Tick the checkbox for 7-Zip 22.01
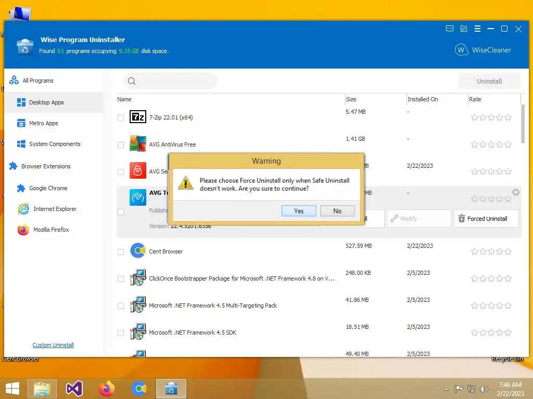 pyautogui.click(x=121, y=118)
